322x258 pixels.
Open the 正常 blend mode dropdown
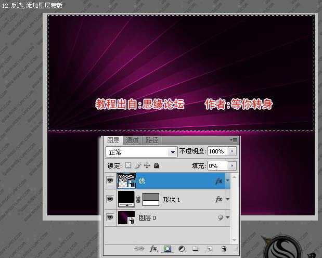click(x=141, y=152)
